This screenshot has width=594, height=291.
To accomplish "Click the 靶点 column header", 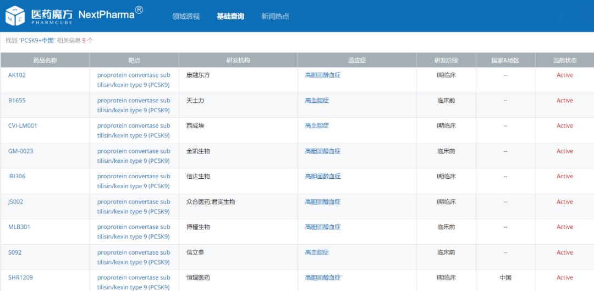I will pos(134,61).
